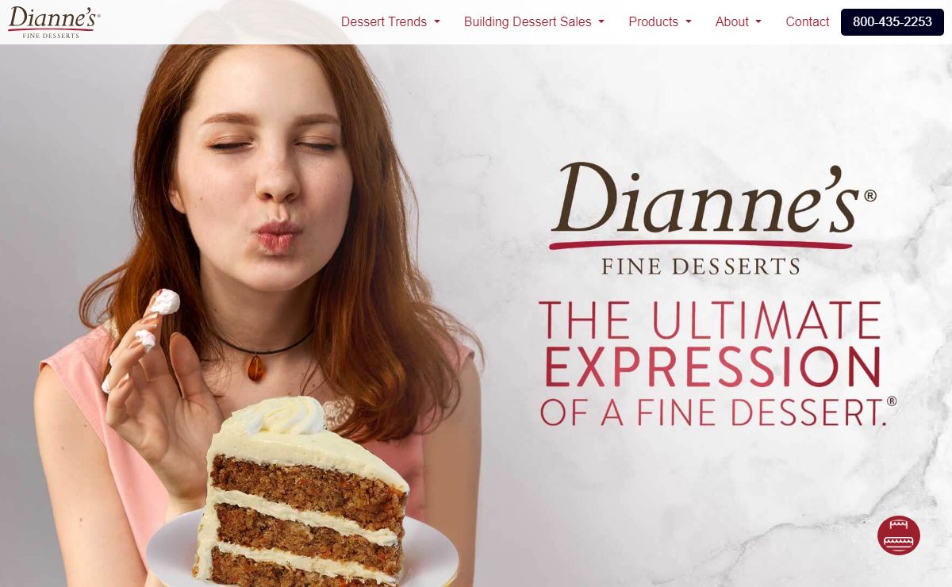This screenshot has width=952, height=587.
Task: Open the About menu label
Action: point(731,22)
